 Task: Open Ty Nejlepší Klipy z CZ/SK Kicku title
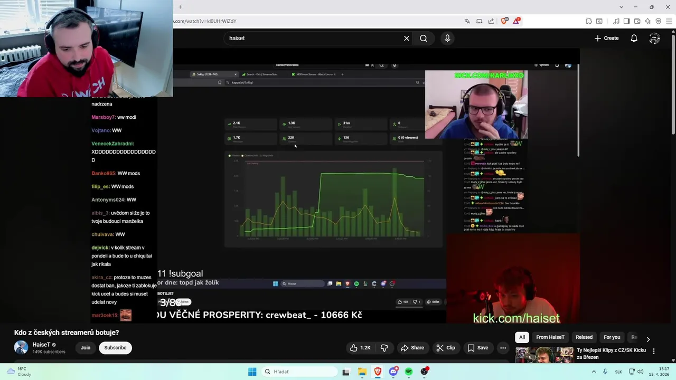coord(611,354)
